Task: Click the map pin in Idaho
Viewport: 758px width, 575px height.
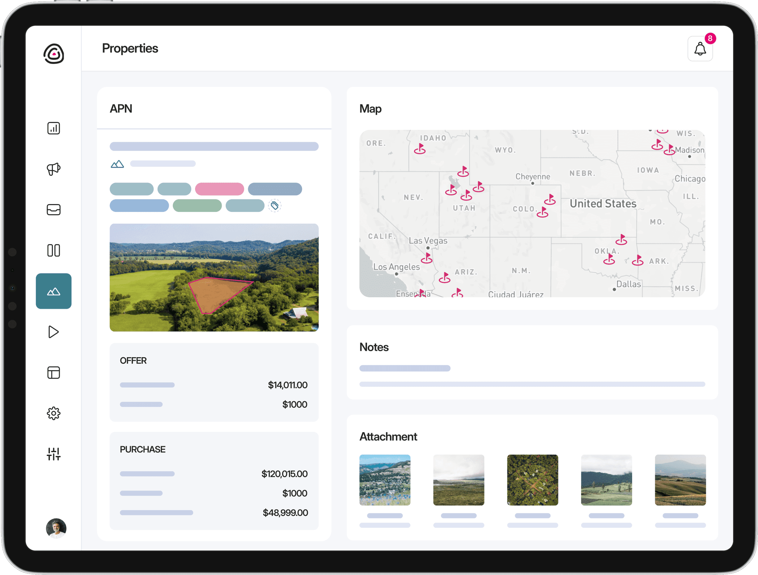Action: tap(420, 149)
